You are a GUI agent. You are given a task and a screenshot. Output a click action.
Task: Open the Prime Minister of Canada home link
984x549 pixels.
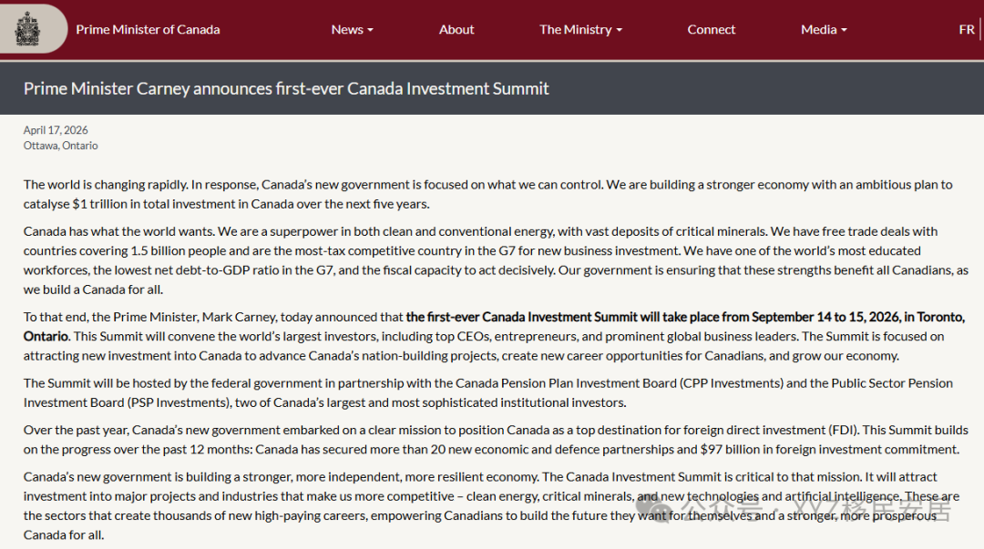tap(148, 29)
